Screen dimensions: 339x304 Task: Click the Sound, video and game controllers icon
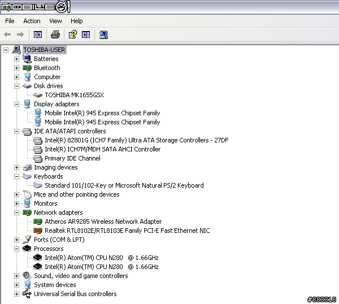[27, 276]
